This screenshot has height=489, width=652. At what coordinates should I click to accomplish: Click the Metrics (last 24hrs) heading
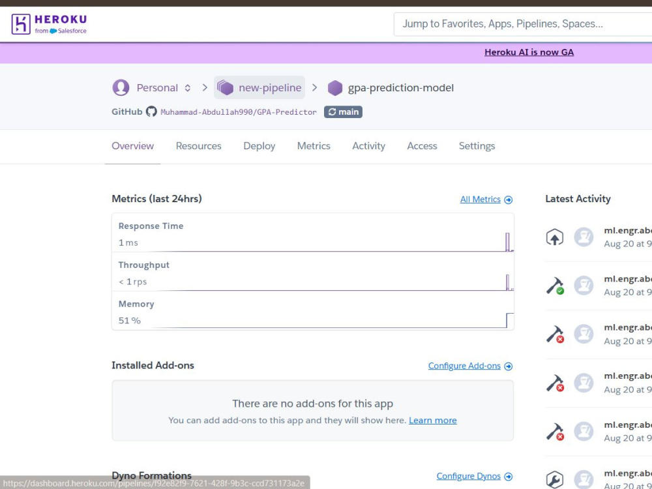pyautogui.click(x=156, y=199)
